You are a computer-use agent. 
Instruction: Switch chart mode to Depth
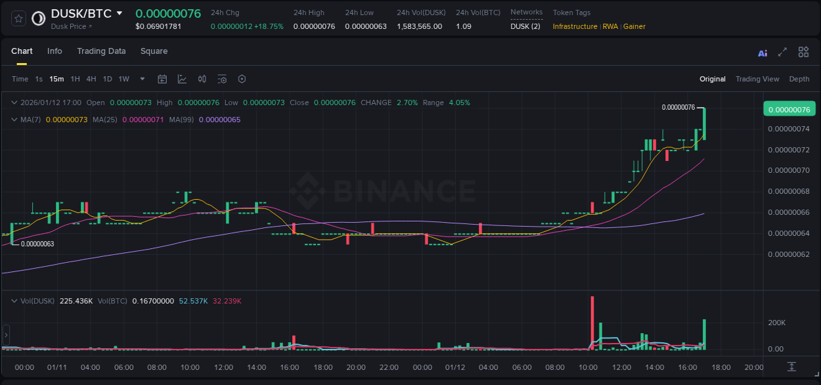(x=799, y=79)
